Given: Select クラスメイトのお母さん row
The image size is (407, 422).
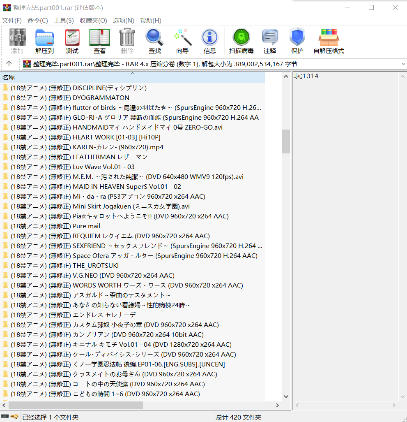Looking at the screenshot, I should point(132,374).
